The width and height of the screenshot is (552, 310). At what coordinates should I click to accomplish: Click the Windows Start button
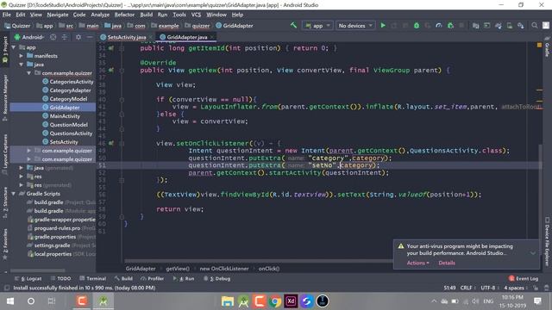10,301
